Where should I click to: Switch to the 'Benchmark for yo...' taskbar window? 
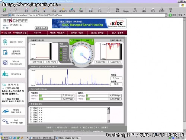68,138
